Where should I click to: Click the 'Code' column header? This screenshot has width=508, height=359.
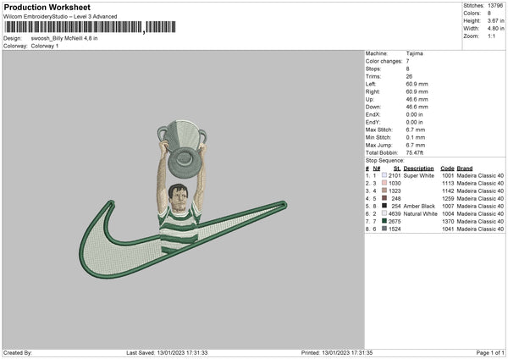coord(447,168)
